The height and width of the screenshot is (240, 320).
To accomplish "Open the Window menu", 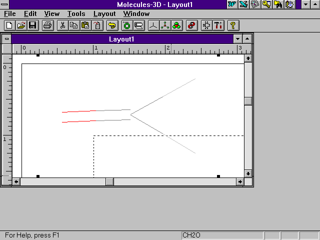I will (136, 13).
